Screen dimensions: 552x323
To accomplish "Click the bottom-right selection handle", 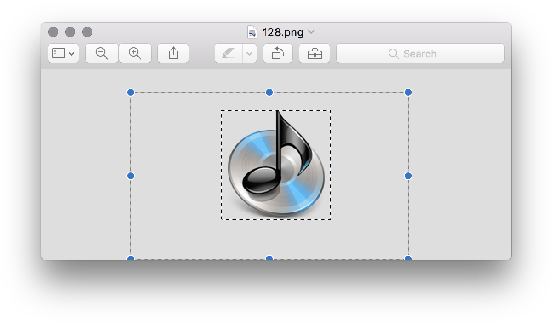I will click(408, 258).
